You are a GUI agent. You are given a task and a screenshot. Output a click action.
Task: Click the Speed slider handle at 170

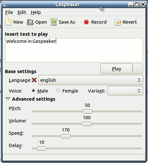(x=66, y=136)
